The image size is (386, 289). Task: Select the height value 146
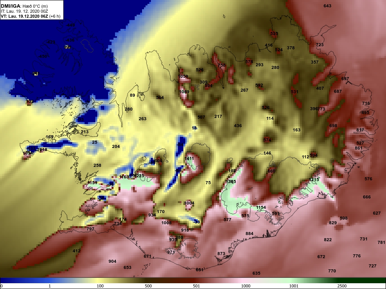point(267,153)
